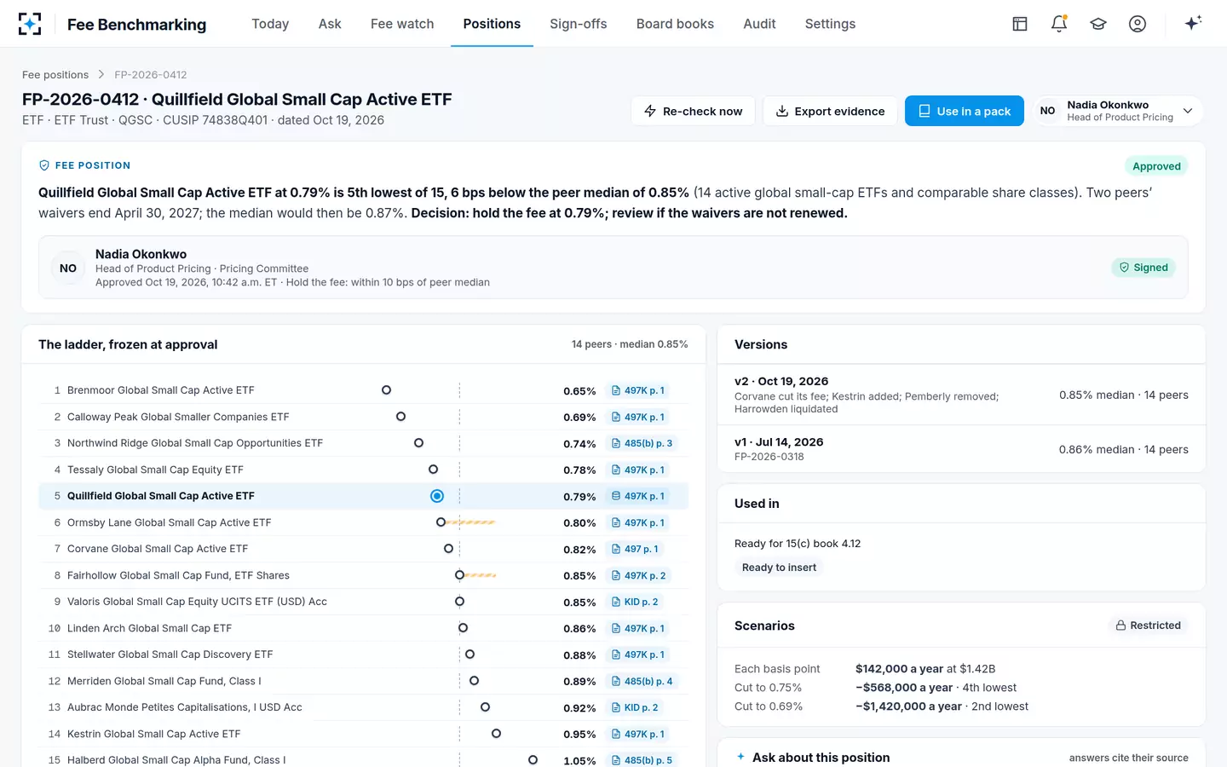Open Quillfield's 497K p.1 source chip
The width and height of the screenshot is (1227, 767).
tap(638, 496)
